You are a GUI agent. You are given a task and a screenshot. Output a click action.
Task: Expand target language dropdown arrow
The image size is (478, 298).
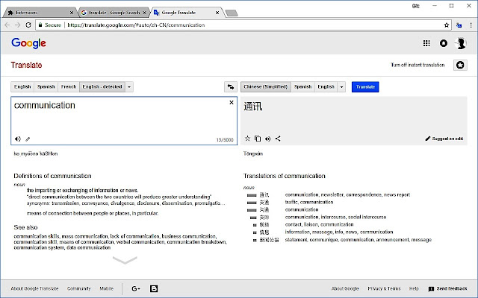coord(341,87)
